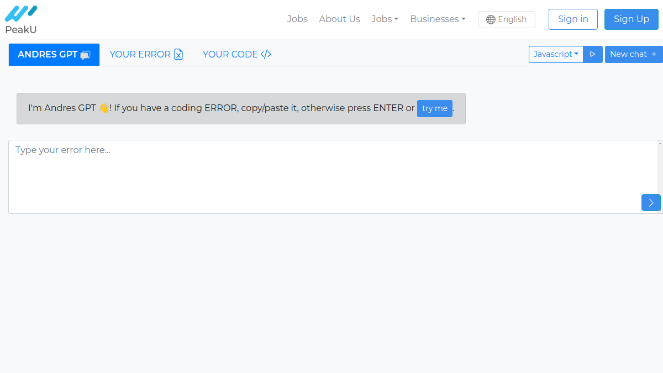Select the ANDRES GPT tab

point(54,55)
